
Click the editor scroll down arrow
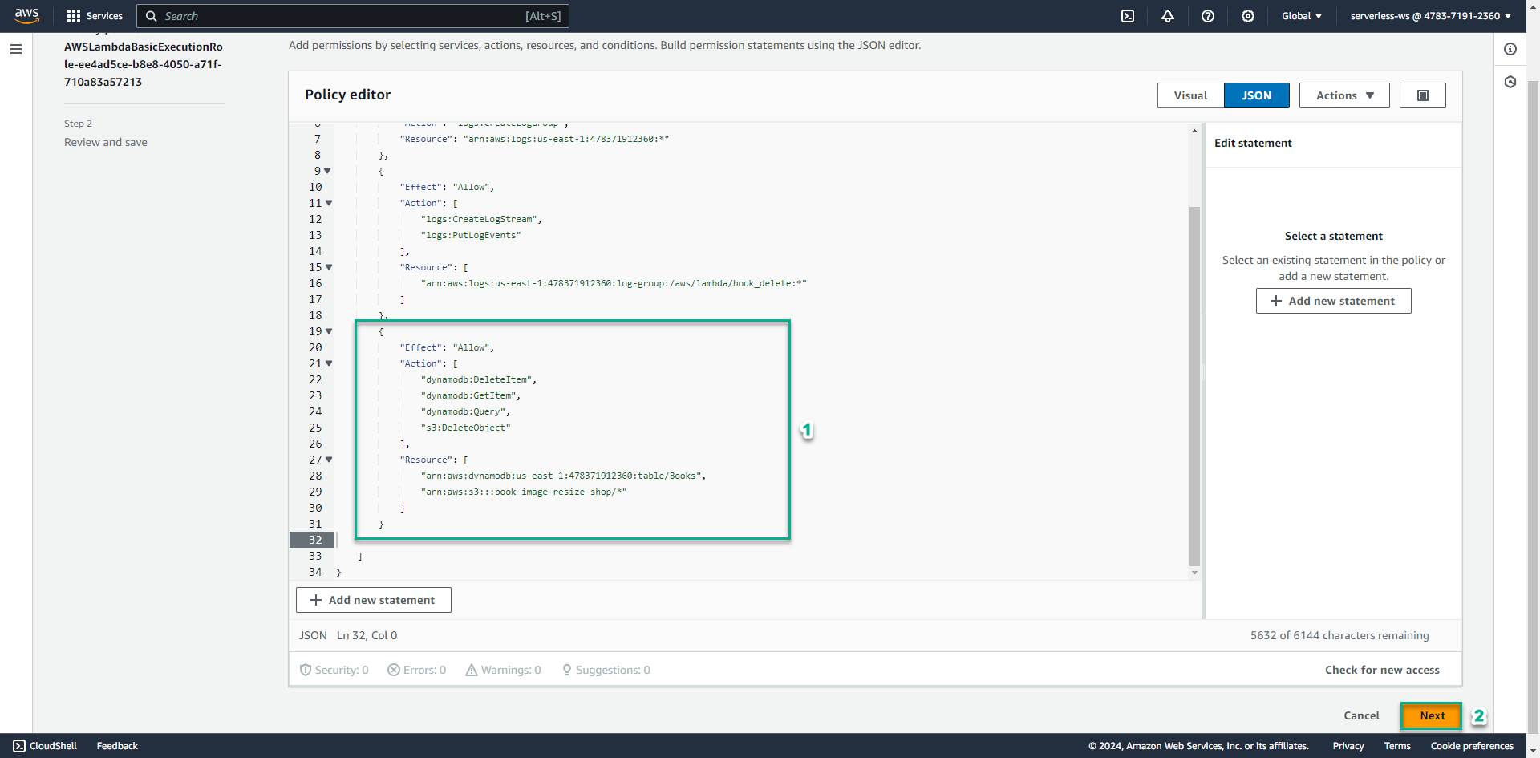(x=1194, y=573)
